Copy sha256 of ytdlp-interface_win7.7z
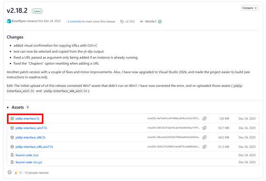Screen dimensions: 266x181 pos(205,128)
